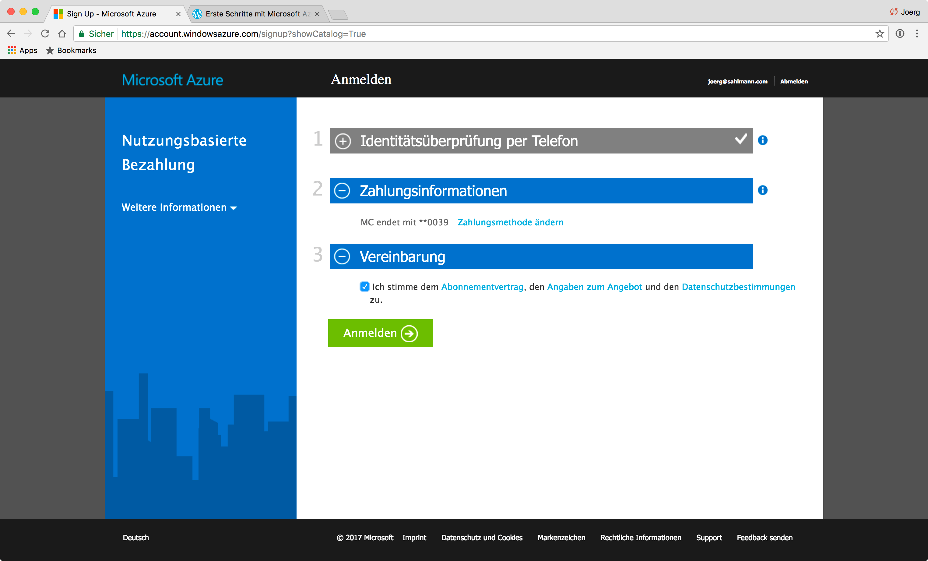This screenshot has height=561, width=928.
Task: Uncheck the agreement consent checkbox
Action: pos(364,287)
